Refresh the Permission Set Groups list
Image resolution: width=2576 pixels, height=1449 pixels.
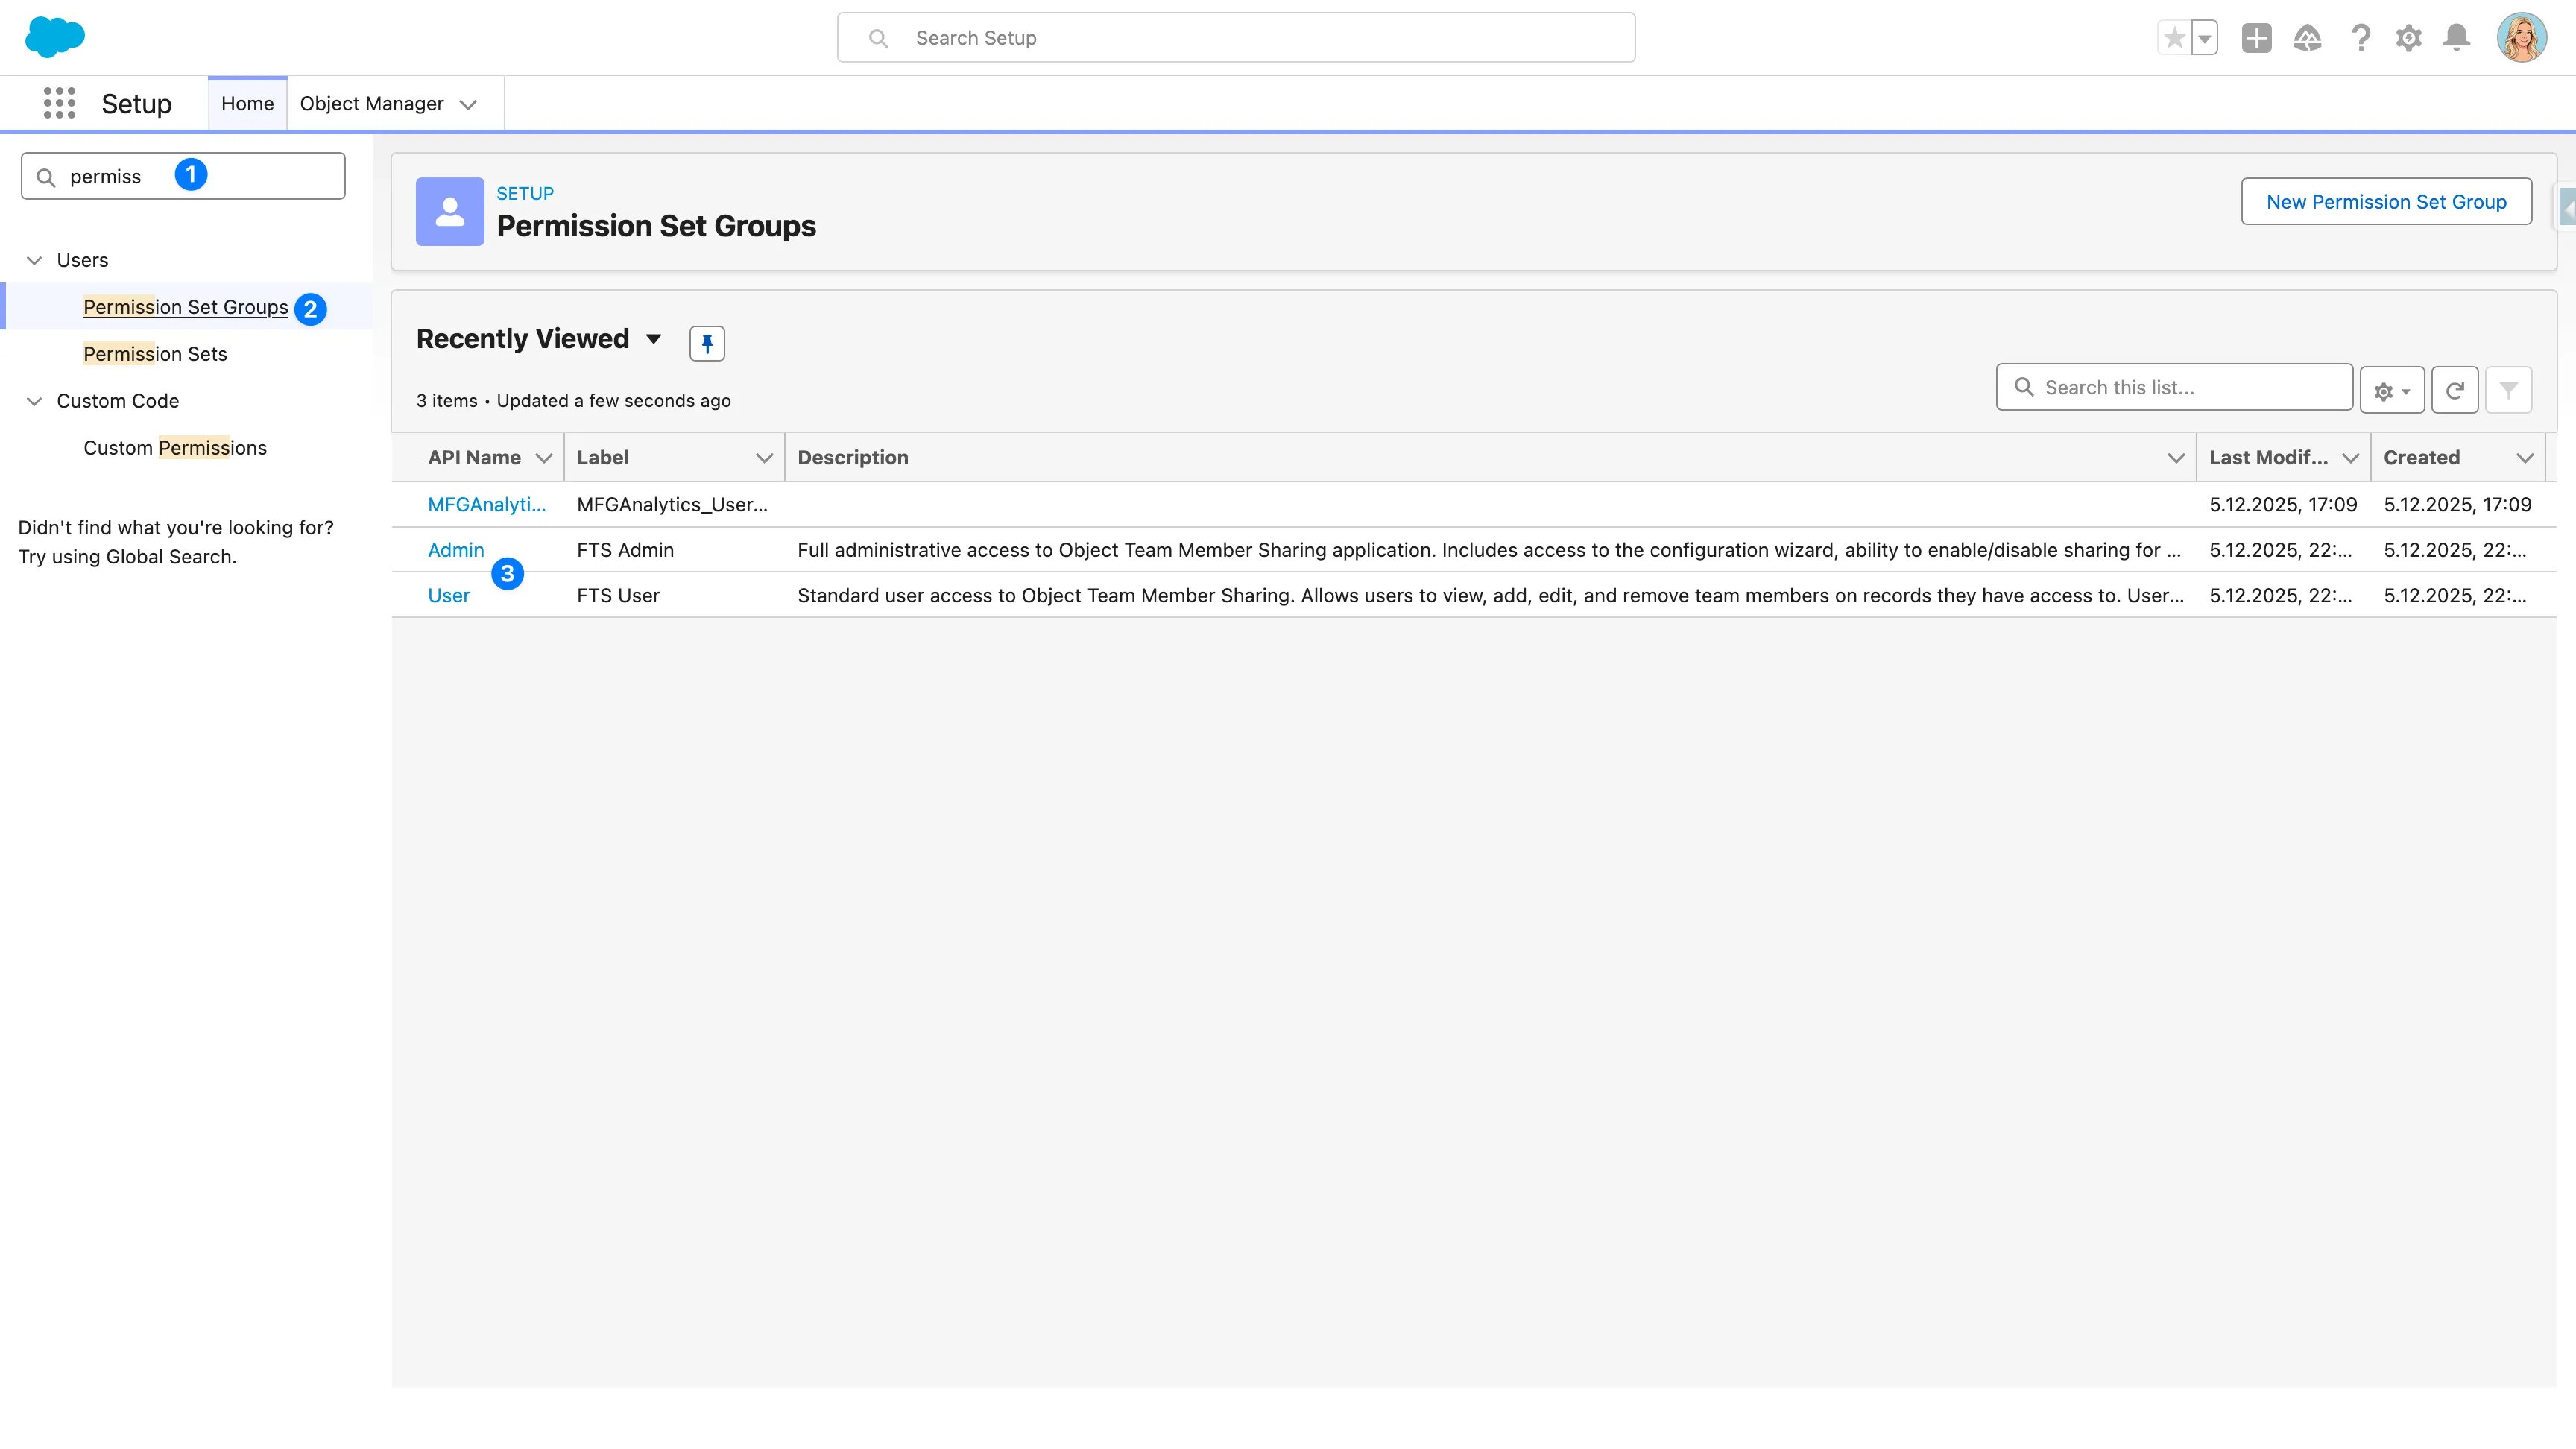click(2455, 389)
